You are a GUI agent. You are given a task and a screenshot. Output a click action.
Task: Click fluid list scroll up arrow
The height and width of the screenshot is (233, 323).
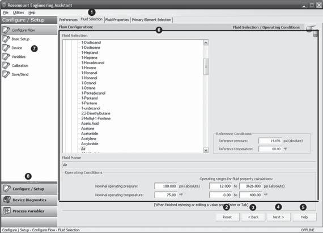(x=206, y=43)
